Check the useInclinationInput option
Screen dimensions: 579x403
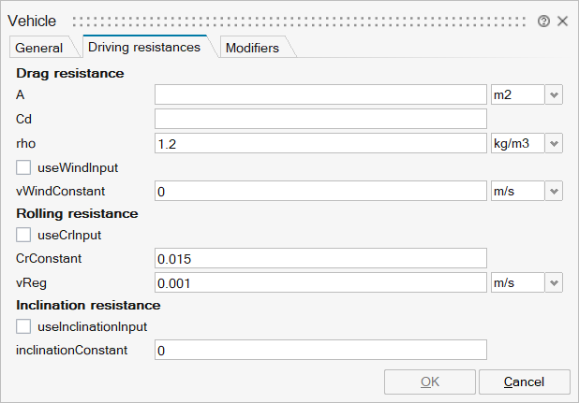[x=24, y=326]
